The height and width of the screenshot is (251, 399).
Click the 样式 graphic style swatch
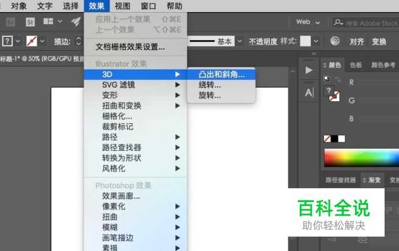pyautogui.click(x=306, y=41)
